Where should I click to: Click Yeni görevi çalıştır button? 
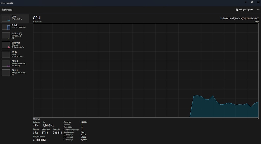(244, 10)
